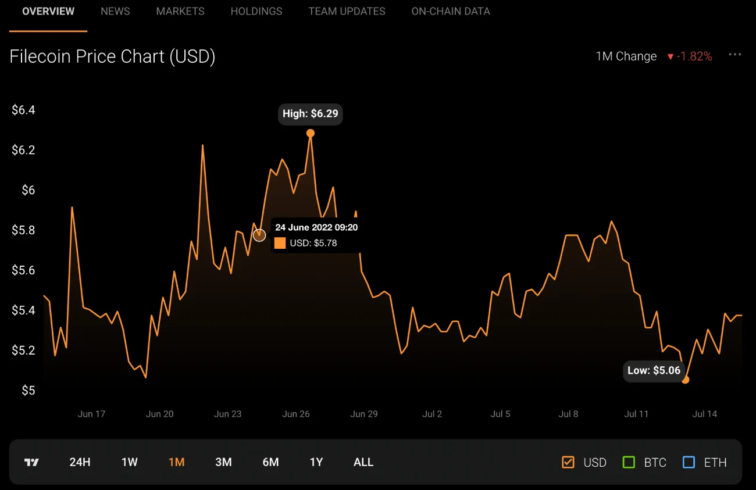Screen dimensions: 756x490
Task: Click the 1M Change -1.82% value
Action: click(x=690, y=56)
